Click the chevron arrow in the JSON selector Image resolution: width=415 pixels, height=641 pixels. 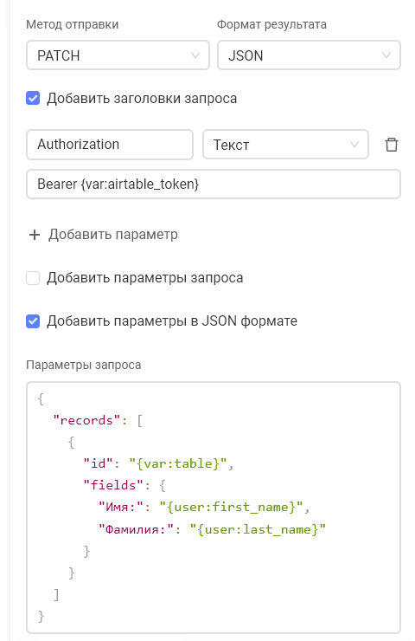click(x=386, y=55)
